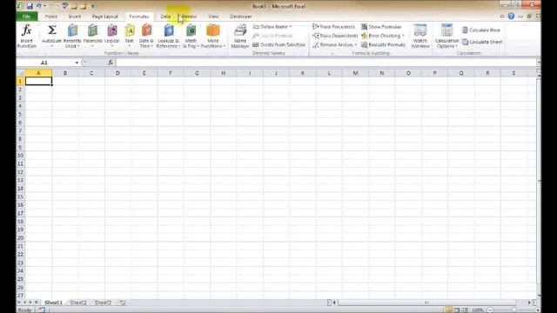Open Lookup & Reference functions

coord(168,36)
